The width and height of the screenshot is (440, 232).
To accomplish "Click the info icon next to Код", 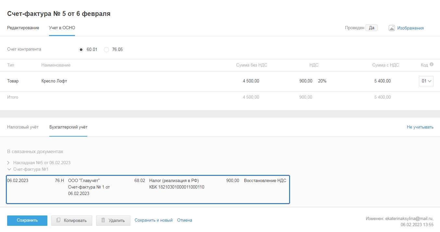I will pos(432,64).
